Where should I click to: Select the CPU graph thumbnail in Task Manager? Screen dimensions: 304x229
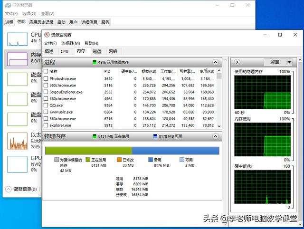(x=17, y=39)
